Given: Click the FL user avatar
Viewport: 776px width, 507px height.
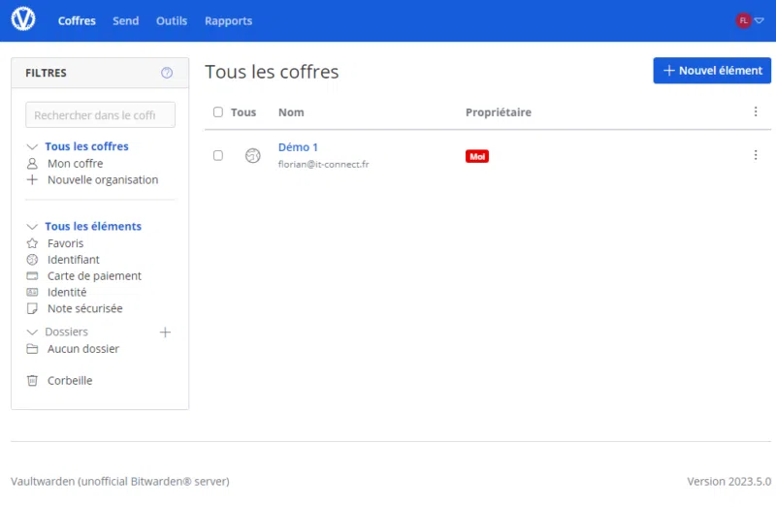Looking at the screenshot, I should click(x=743, y=20).
